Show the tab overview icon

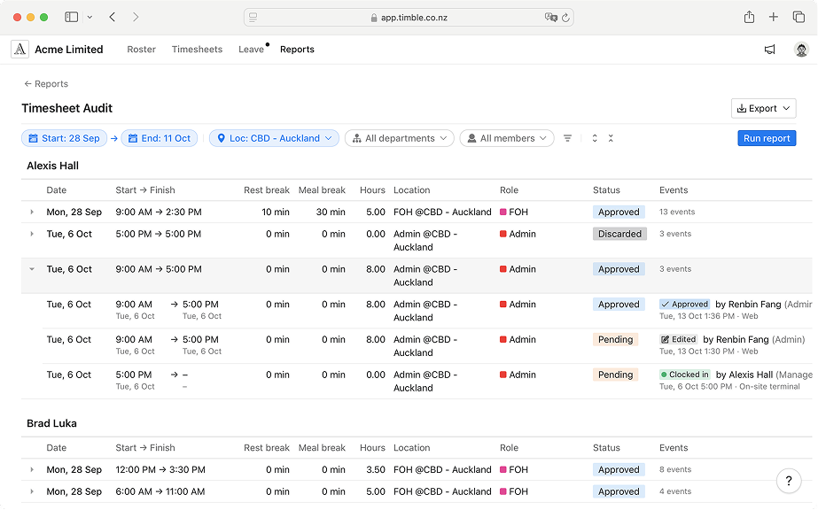799,17
